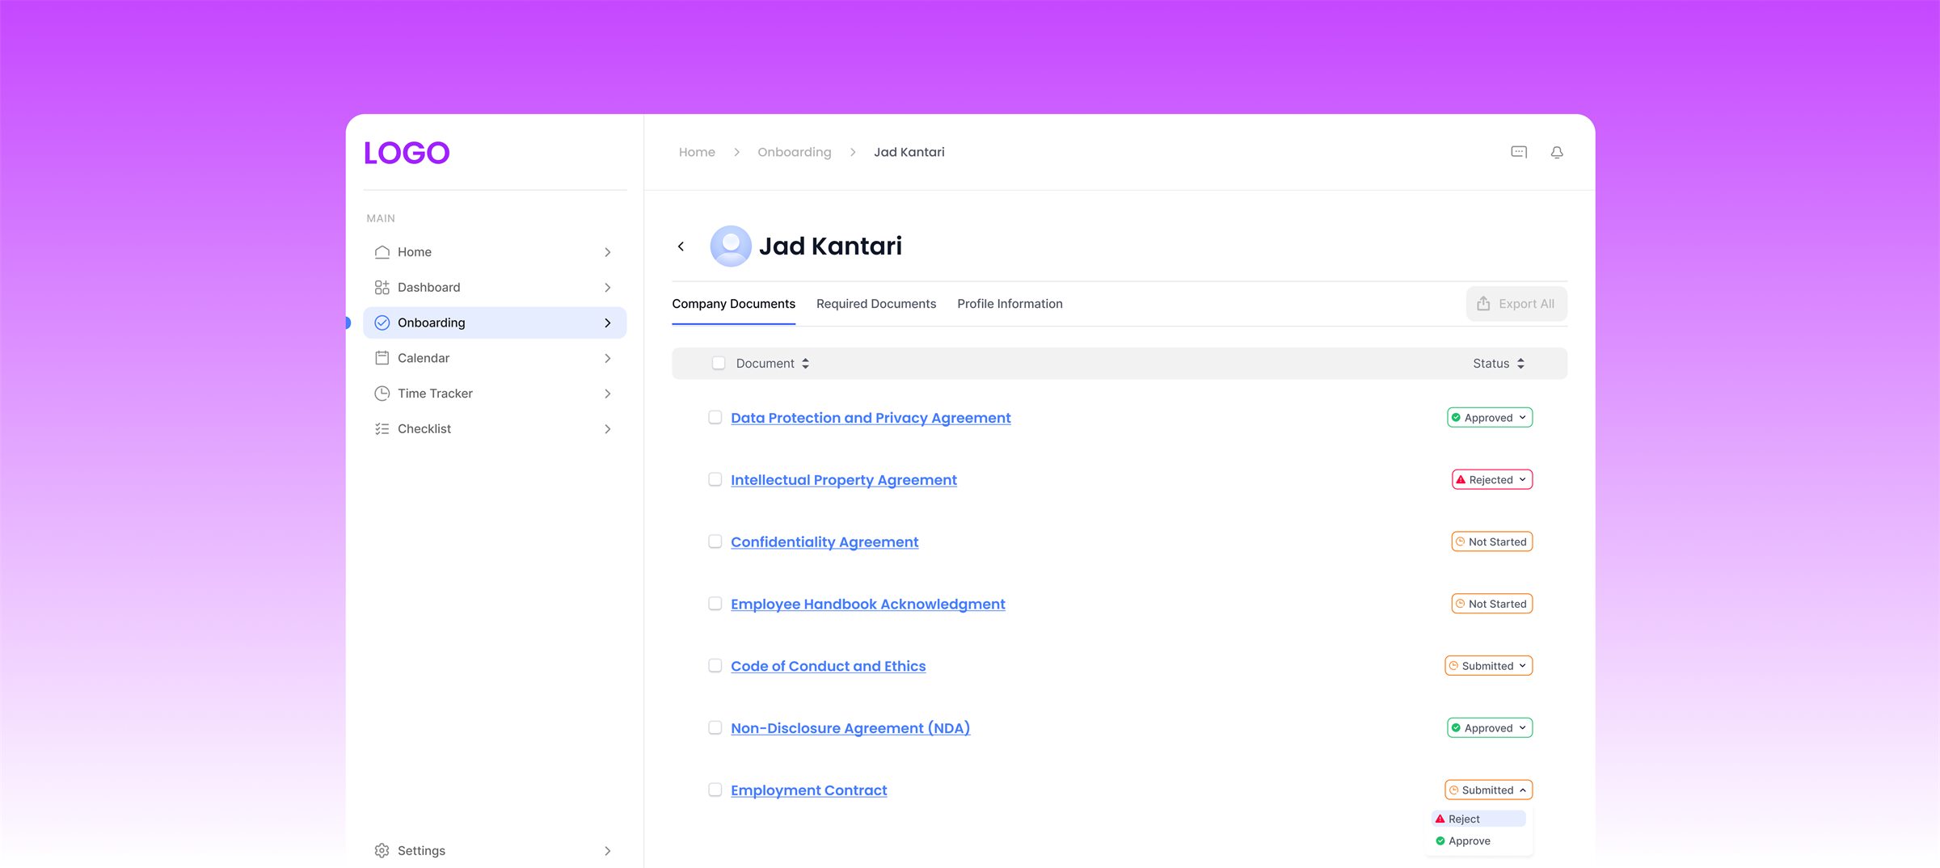Go back using the left arrow
Image resolution: width=1940 pixels, height=868 pixels.
point(681,246)
